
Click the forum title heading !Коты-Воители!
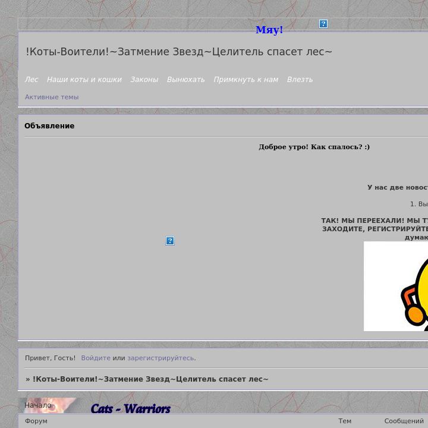click(x=179, y=52)
